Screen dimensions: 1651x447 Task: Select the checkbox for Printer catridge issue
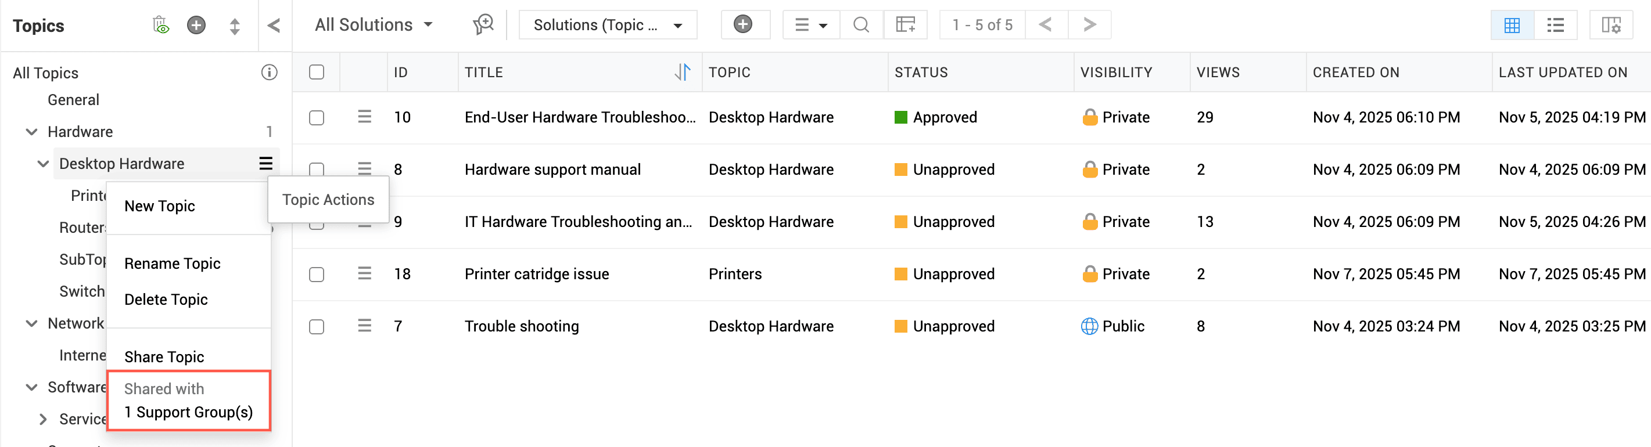(x=317, y=275)
